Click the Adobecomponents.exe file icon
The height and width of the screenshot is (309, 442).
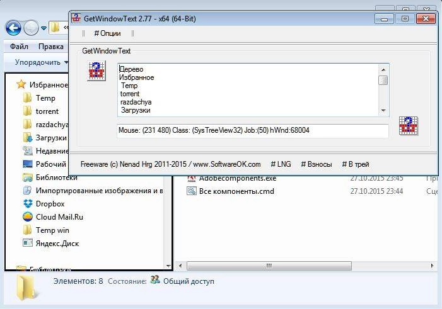pos(192,179)
